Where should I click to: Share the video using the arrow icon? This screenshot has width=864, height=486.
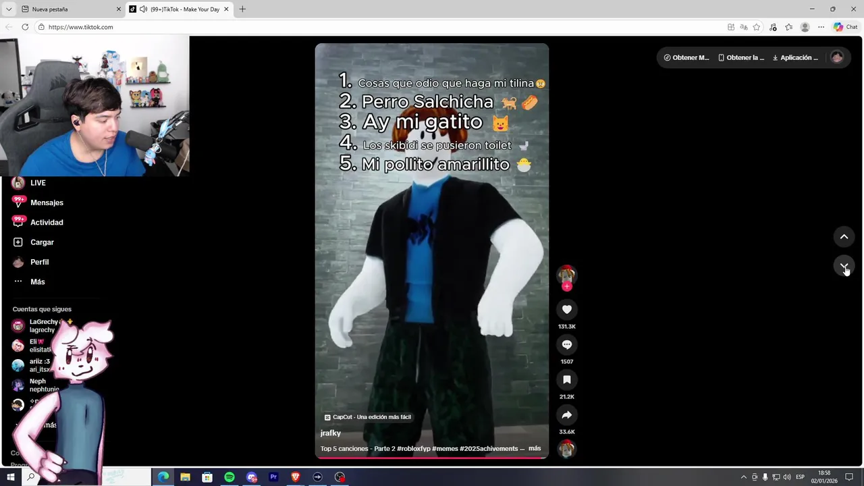click(567, 415)
